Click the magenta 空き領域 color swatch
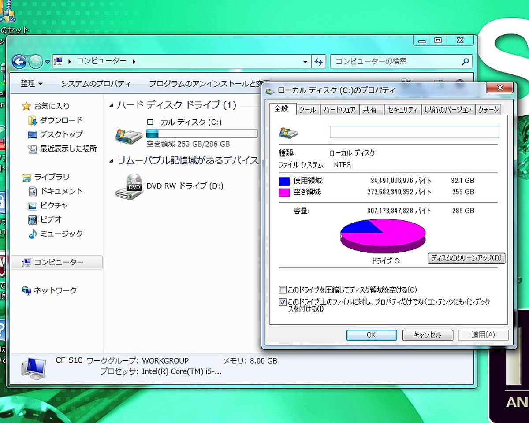The image size is (529, 423). 284,192
